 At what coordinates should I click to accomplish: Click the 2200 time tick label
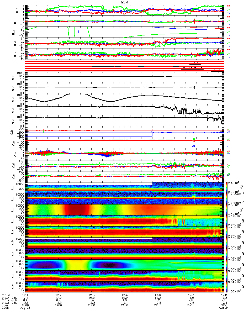pyautogui.click(x=157, y=305)
